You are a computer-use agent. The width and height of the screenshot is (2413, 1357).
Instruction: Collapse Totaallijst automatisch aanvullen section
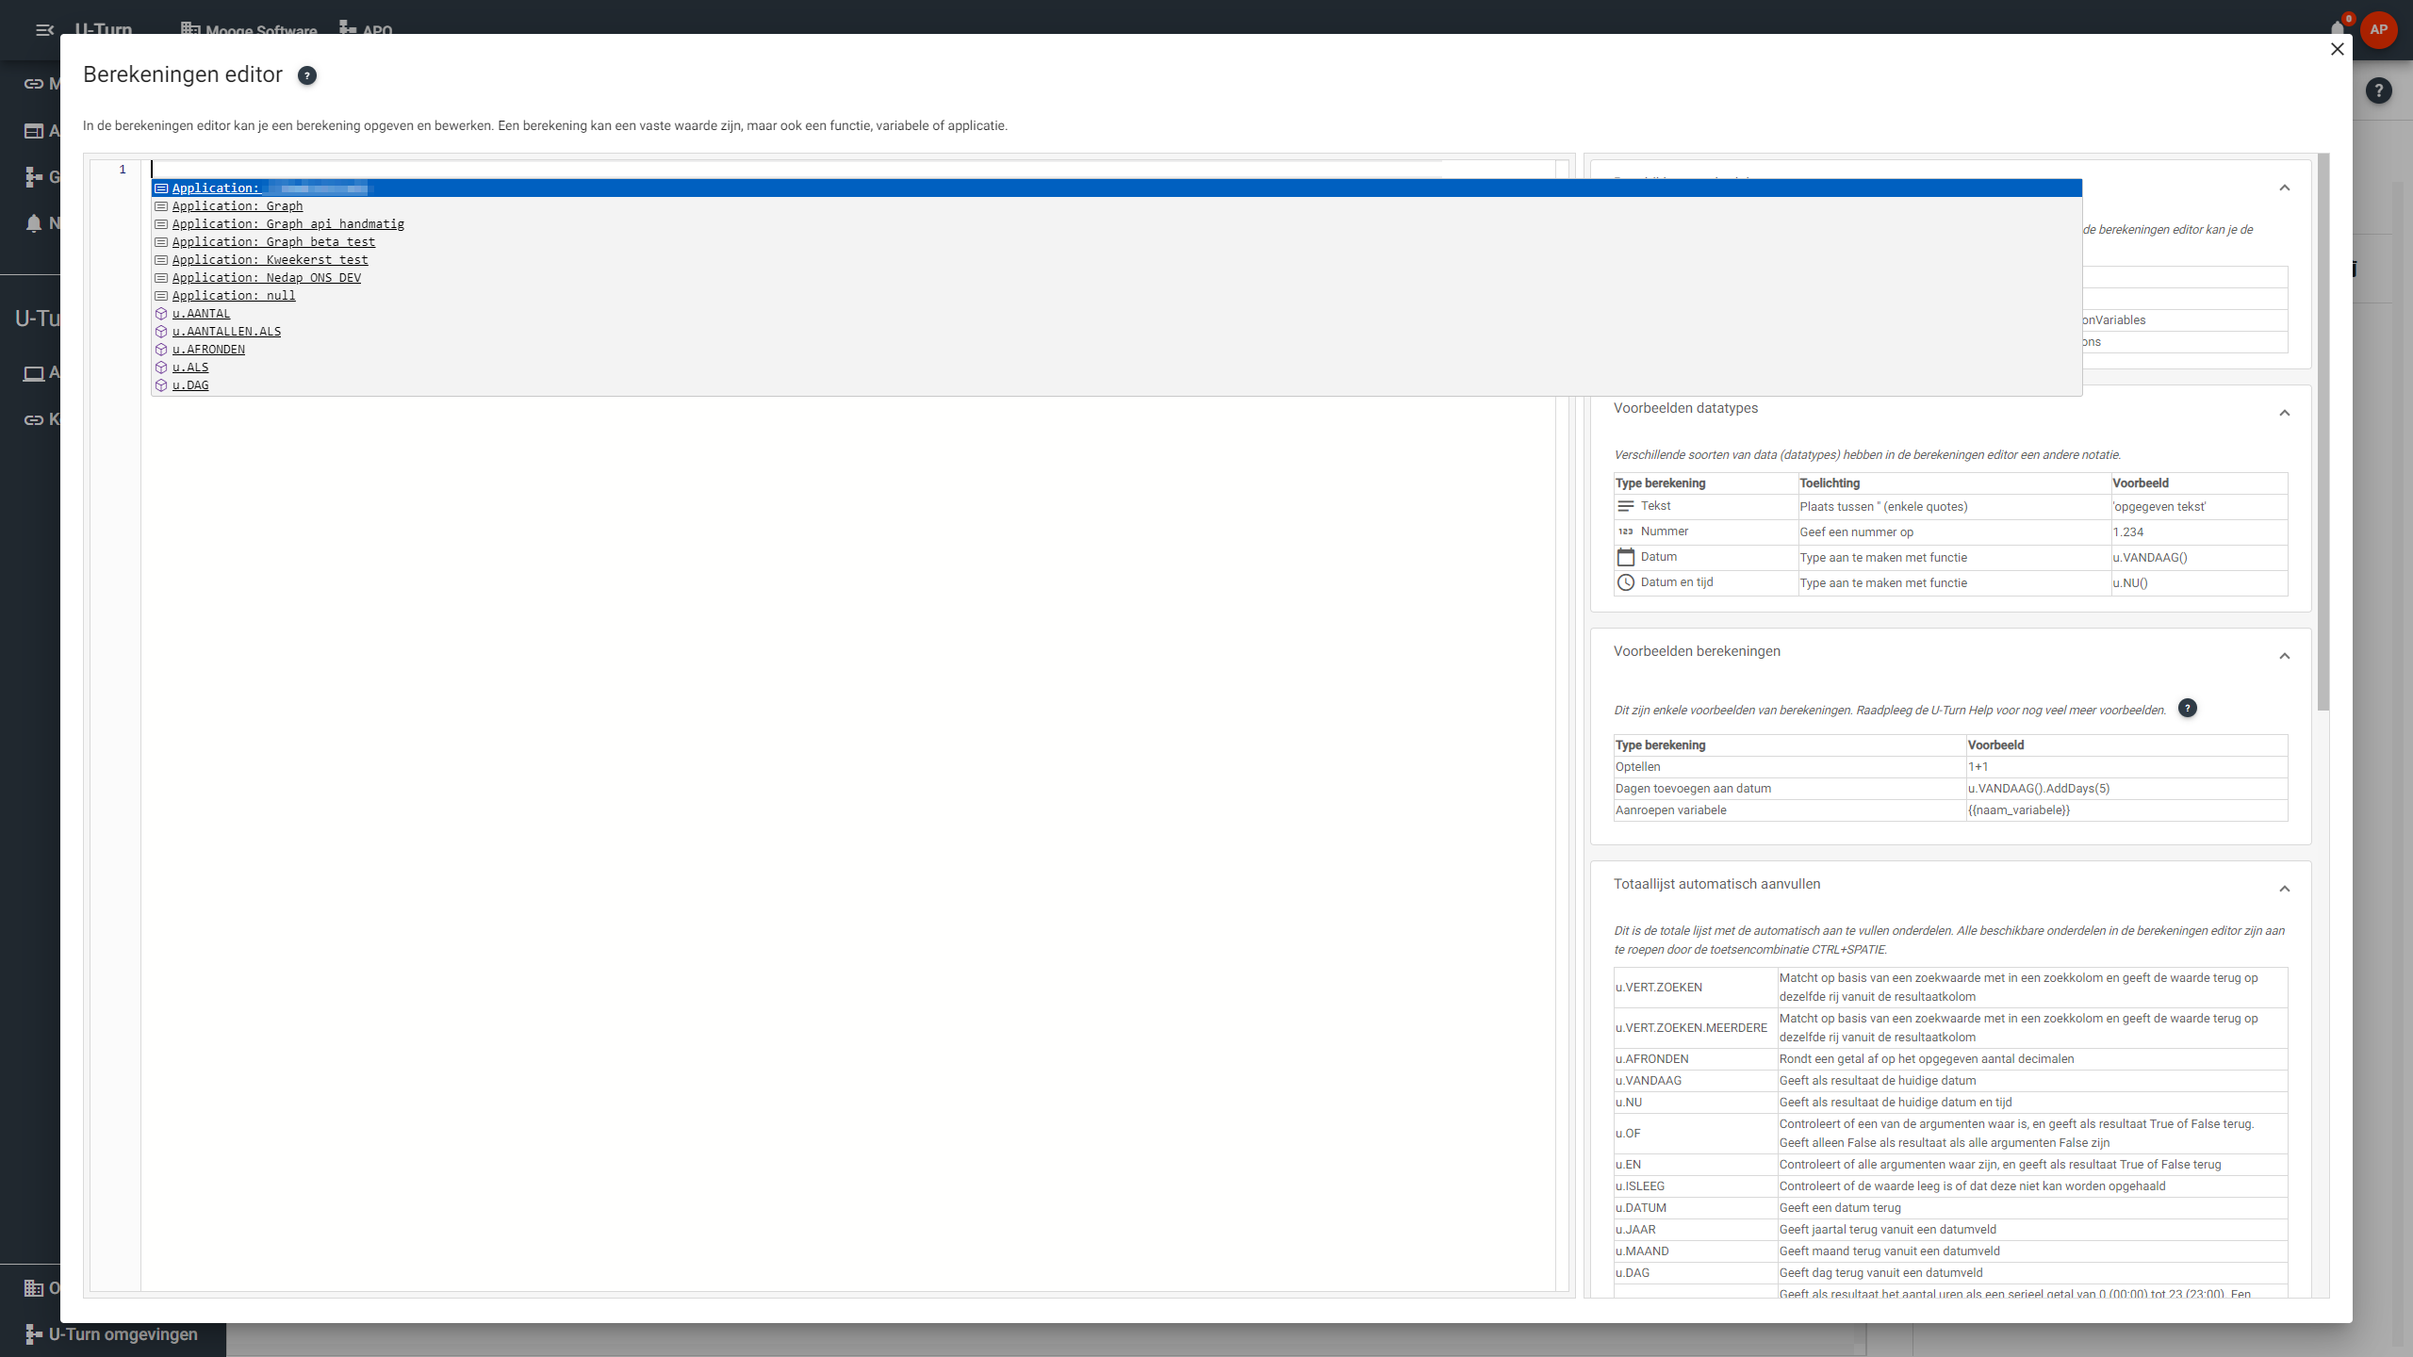(x=2284, y=889)
